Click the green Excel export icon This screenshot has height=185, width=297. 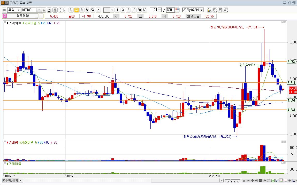point(273,181)
